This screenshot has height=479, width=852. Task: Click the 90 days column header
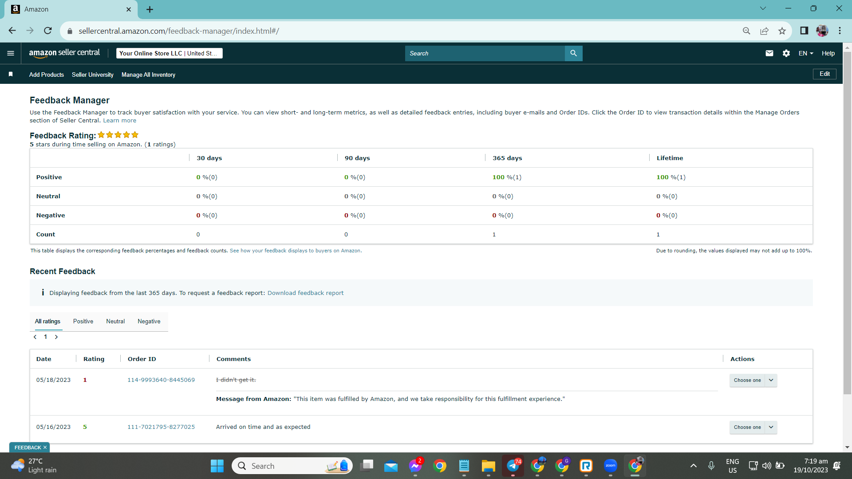[x=357, y=158]
